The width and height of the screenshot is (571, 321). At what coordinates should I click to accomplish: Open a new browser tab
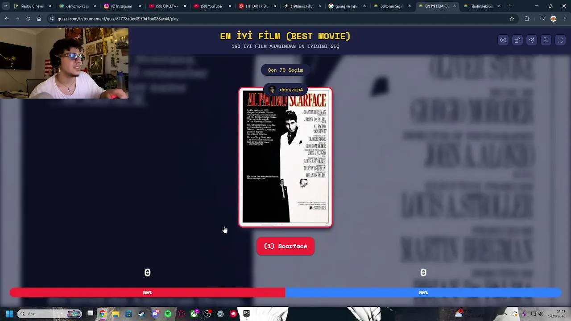[x=510, y=6]
